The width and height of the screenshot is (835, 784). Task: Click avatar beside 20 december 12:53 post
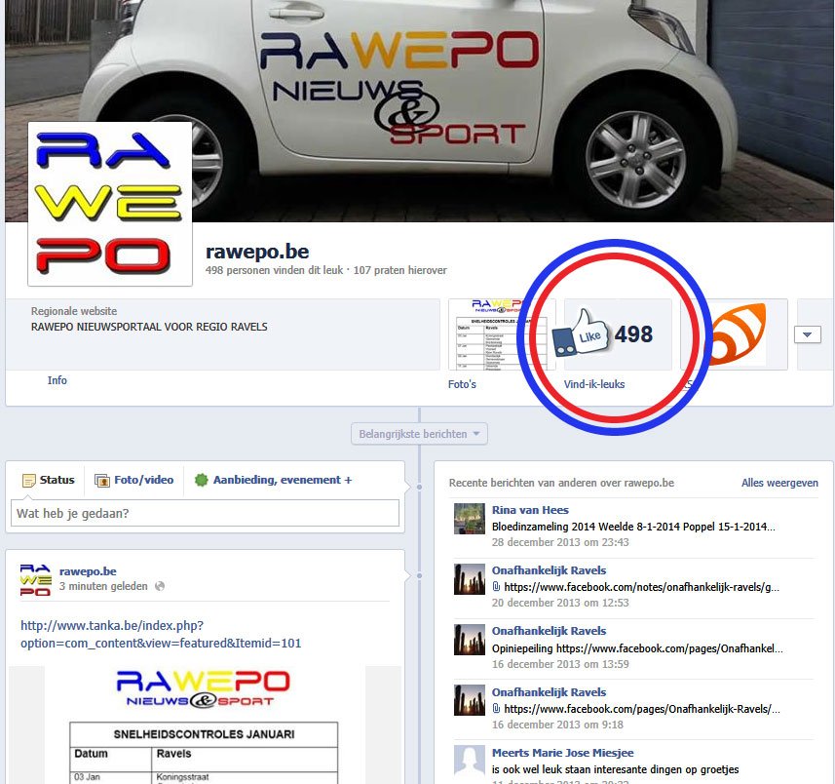[x=470, y=579]
